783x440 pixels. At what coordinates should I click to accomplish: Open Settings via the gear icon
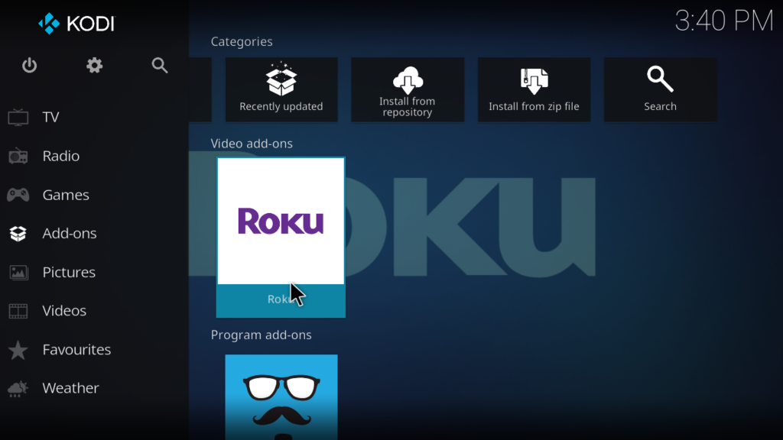[x=94, y=66]
